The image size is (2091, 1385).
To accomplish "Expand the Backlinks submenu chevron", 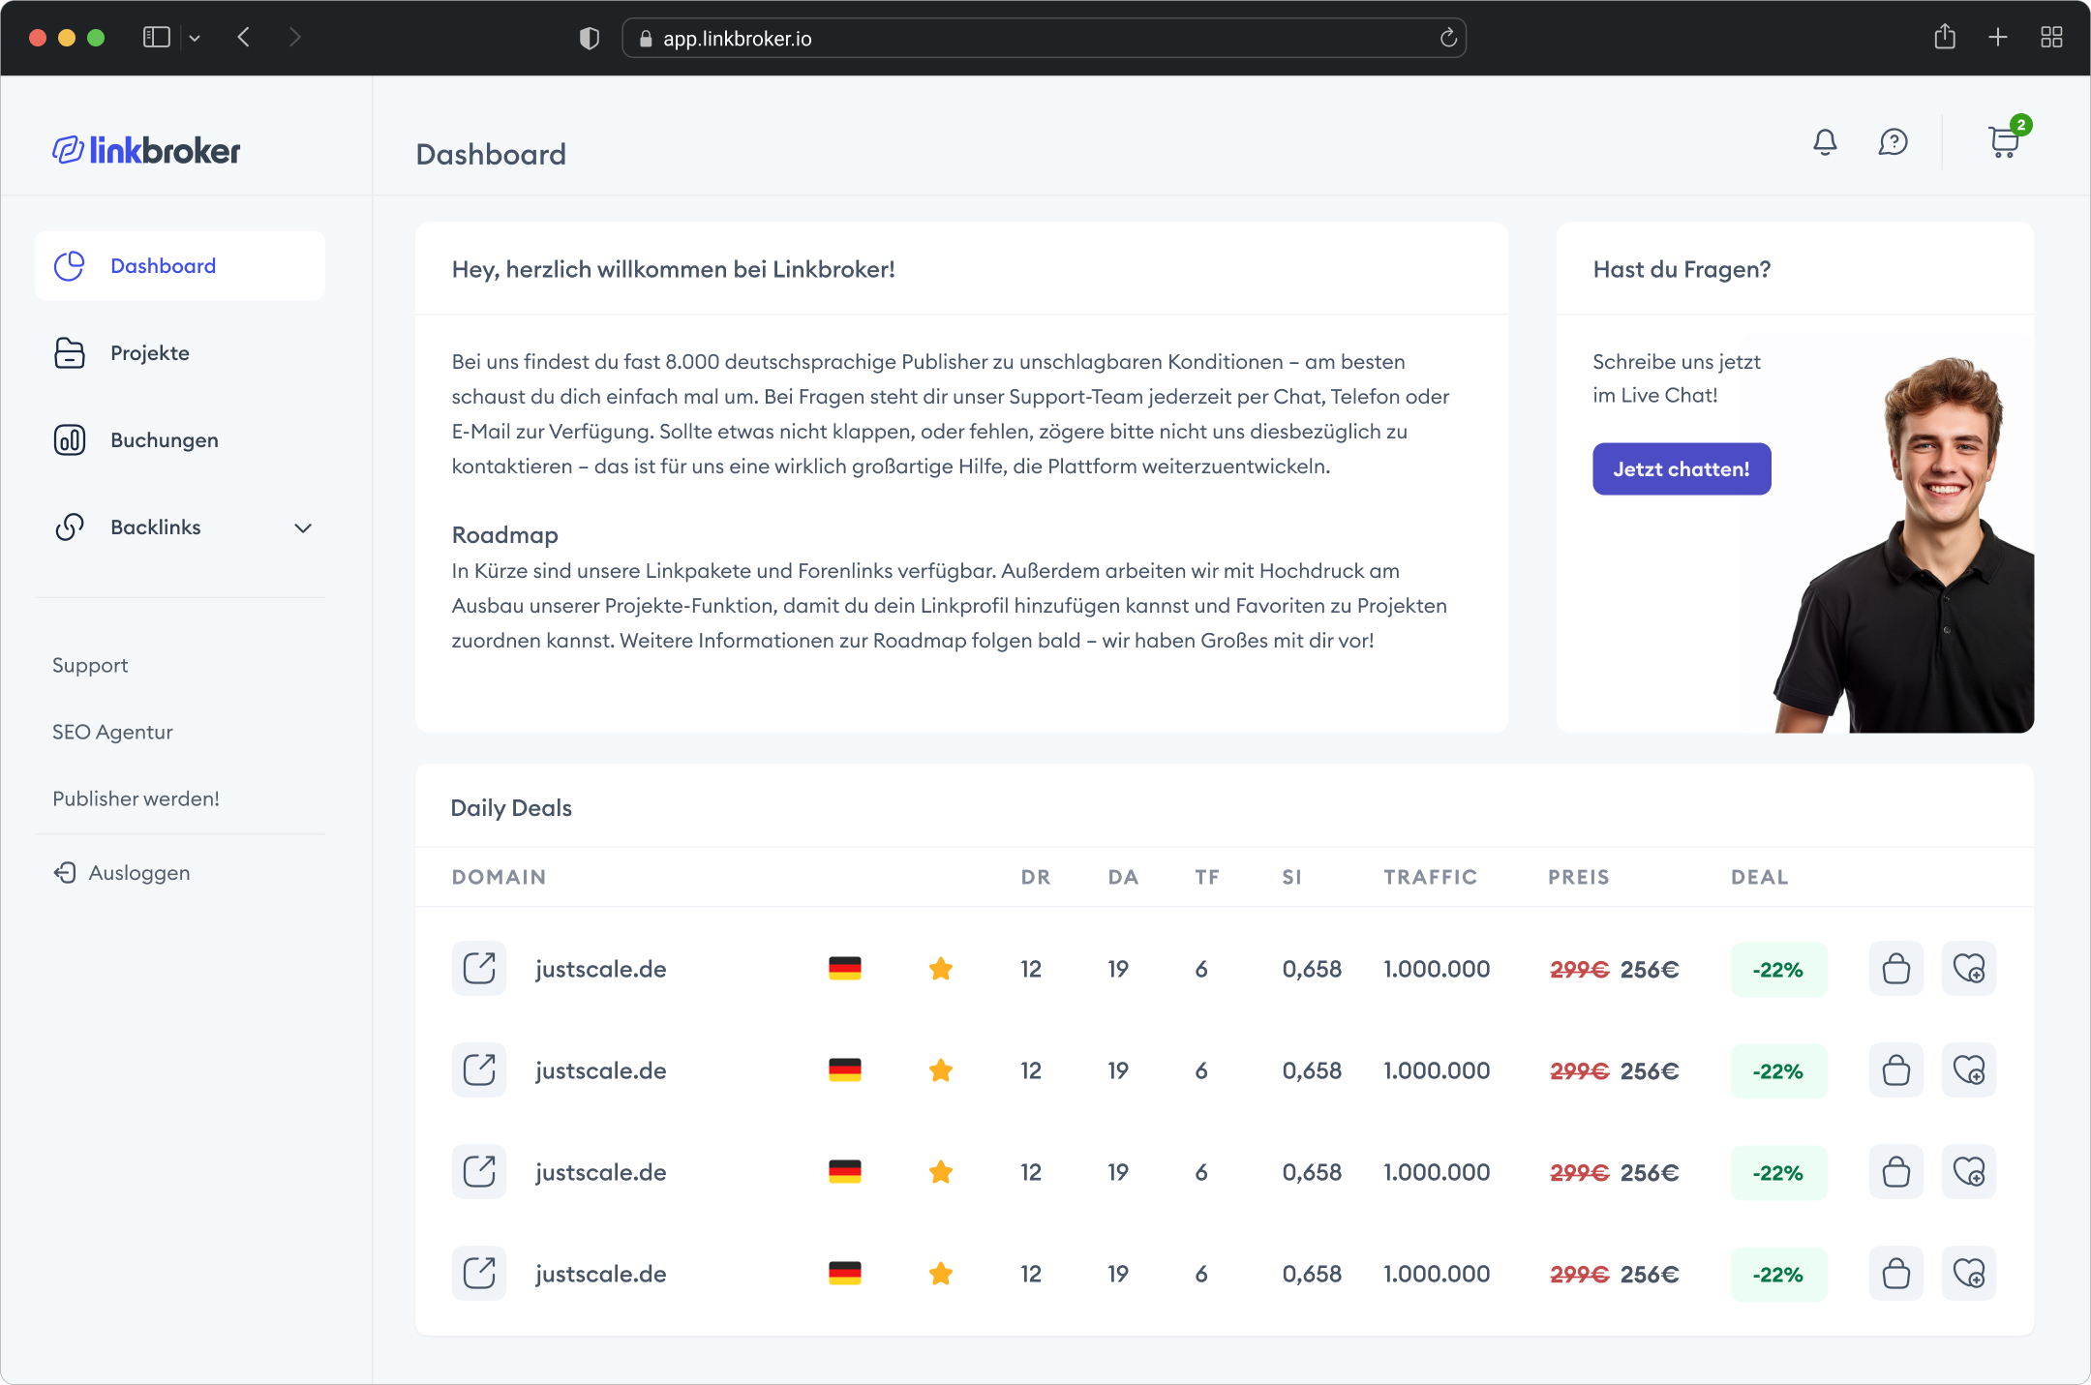I will (x=303, y=527).
